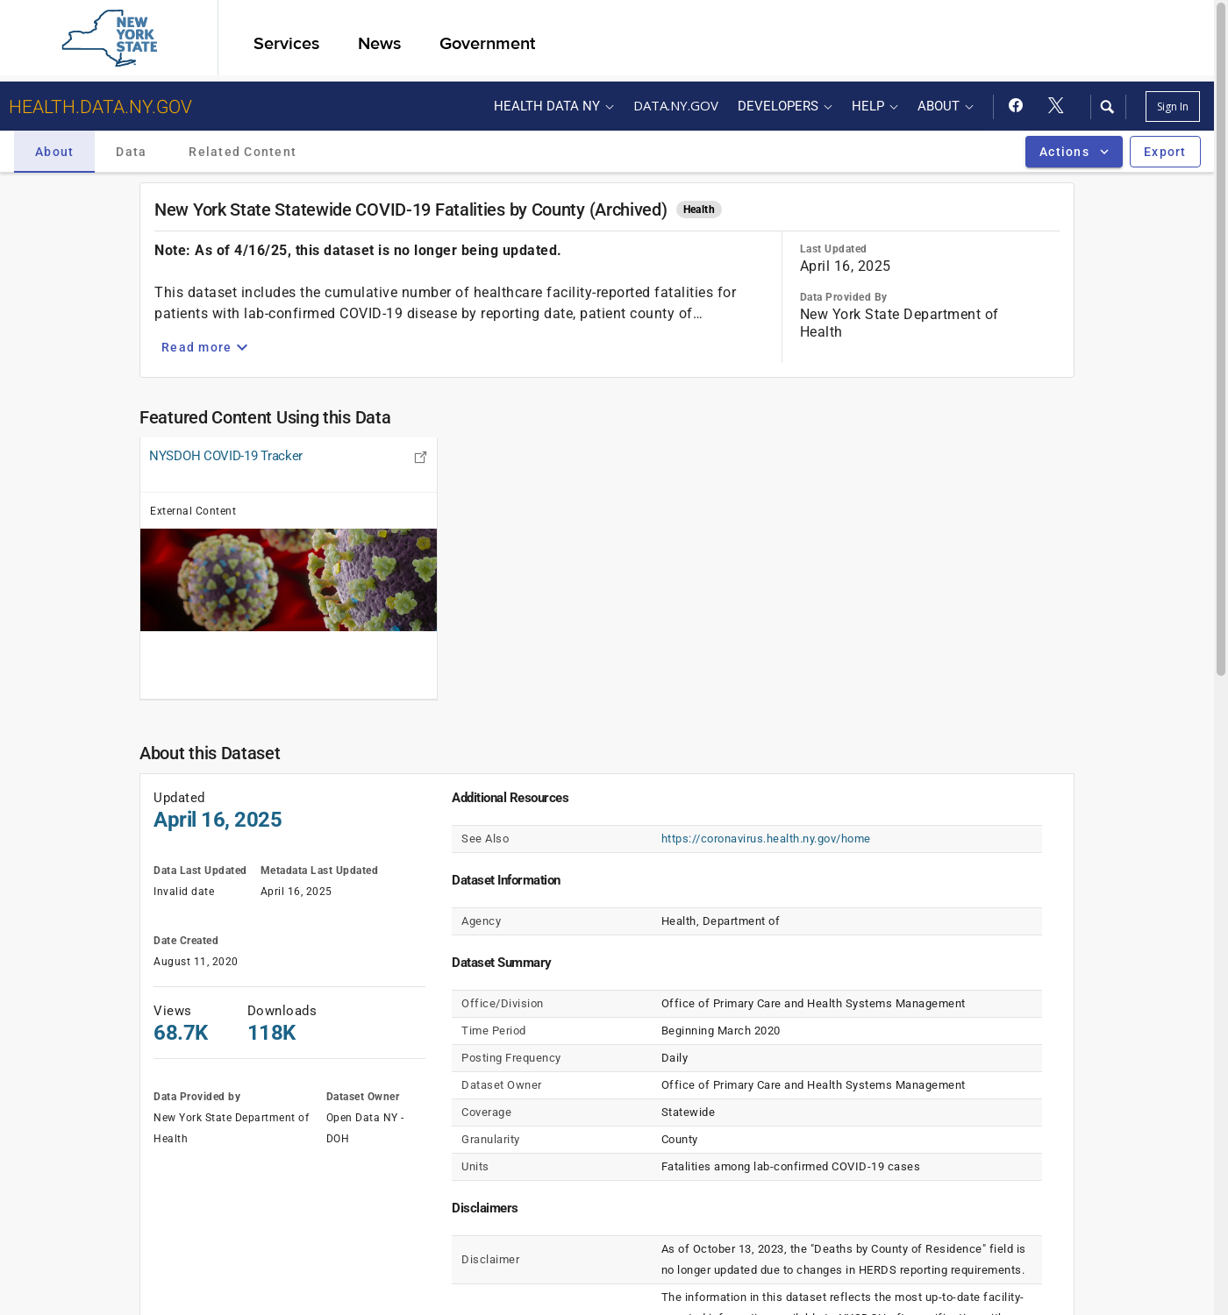This screenshot has width=1228, height=1315.
Task: Open the X (Twitter) icon link
Action: (1056, 106)
